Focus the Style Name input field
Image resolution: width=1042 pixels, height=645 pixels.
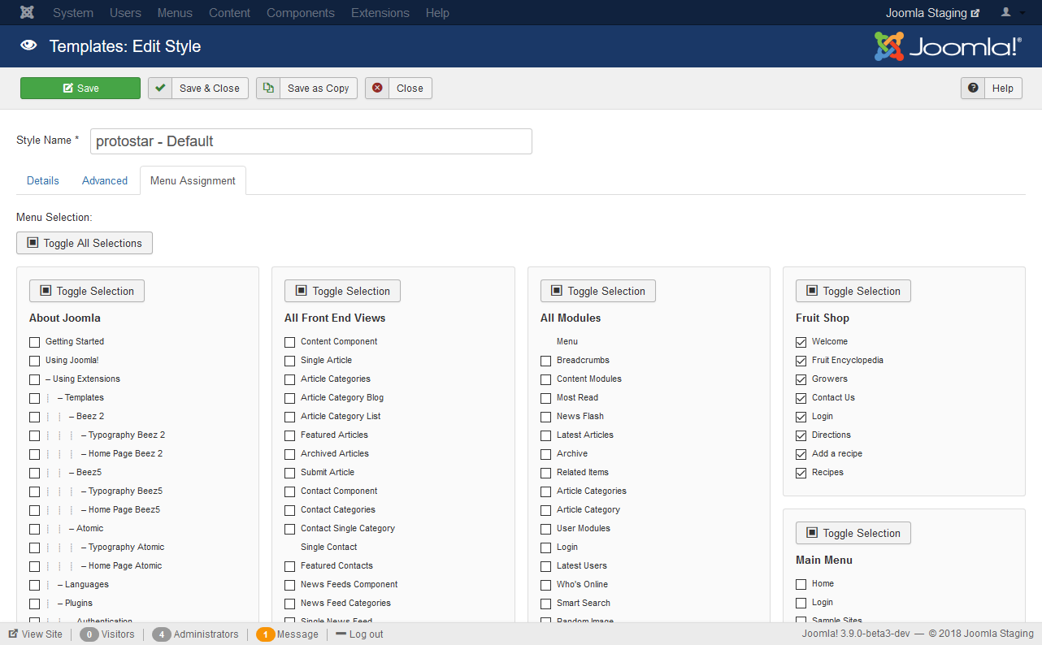click(x=311, y=141)
